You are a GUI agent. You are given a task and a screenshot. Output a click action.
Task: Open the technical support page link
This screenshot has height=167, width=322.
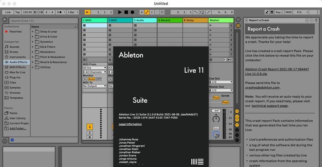[270, 106]
